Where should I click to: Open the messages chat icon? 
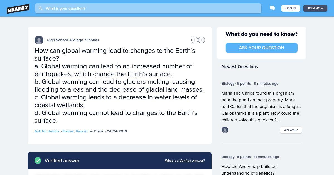(x=272, y=8)
